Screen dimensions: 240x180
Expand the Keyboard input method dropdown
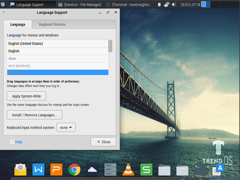(66, 127)
